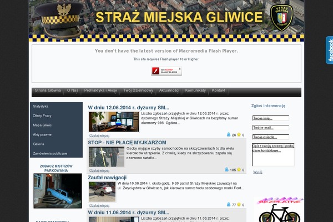Click Czytaj więcej under 12.06.2014 article
This screenshot has width=333, height=222.
[99, 135]
